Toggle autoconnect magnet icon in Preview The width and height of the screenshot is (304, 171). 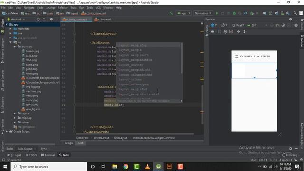[225, 32]
